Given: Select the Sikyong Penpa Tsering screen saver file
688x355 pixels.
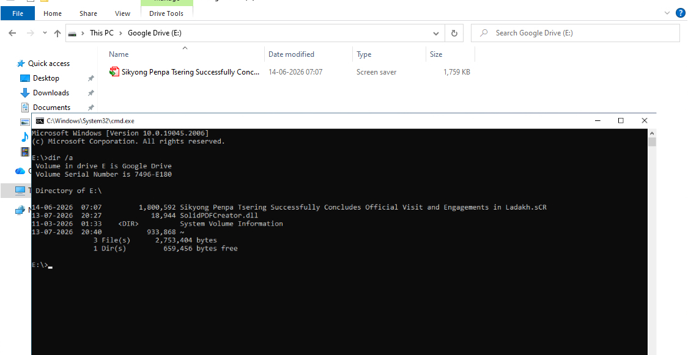Looking at the screenshot, I should (190, 72).
